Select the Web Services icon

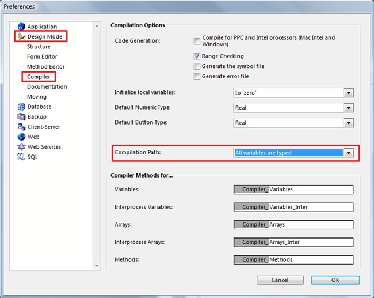pyautogui.click(x=21, y=147)
